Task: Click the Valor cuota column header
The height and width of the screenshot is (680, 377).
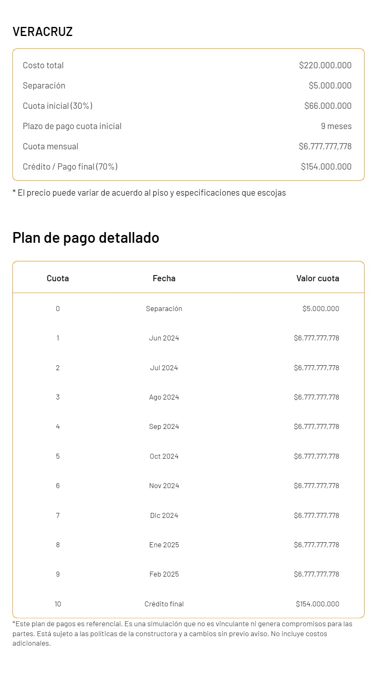Action: tap(317, 278)
